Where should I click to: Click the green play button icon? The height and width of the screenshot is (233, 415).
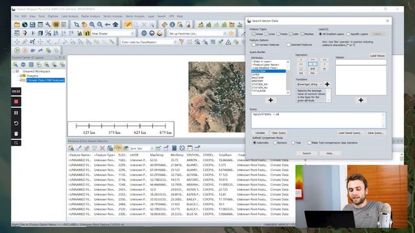click(18, 50)
